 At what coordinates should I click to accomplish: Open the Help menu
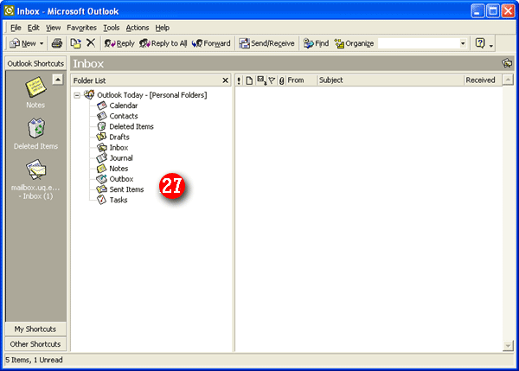(x=163, y=28)
